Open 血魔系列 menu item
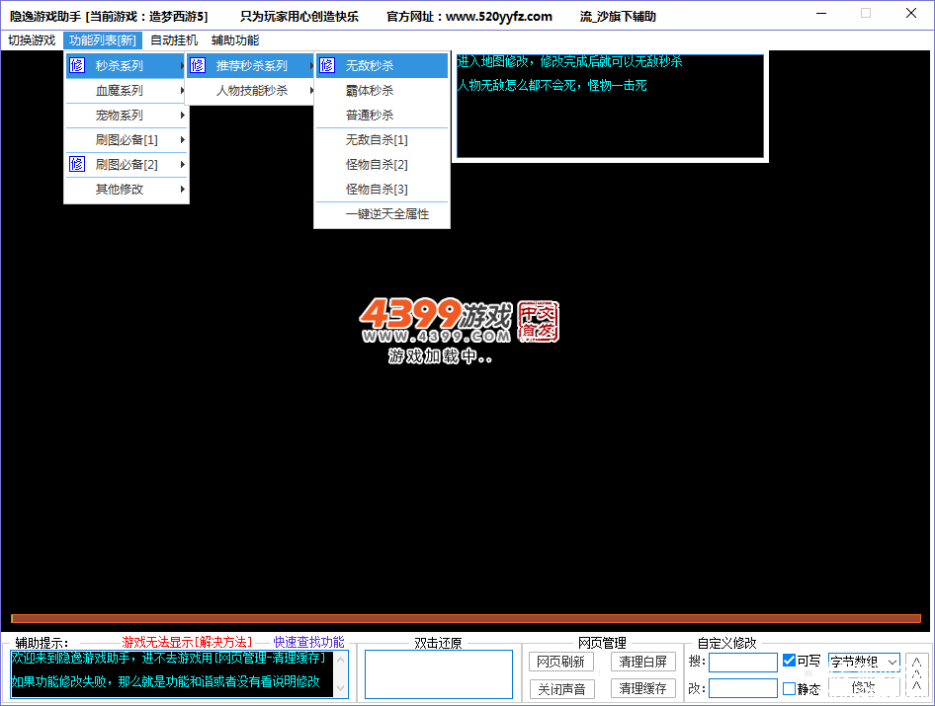The image size is (935, 706). (127, 91)
